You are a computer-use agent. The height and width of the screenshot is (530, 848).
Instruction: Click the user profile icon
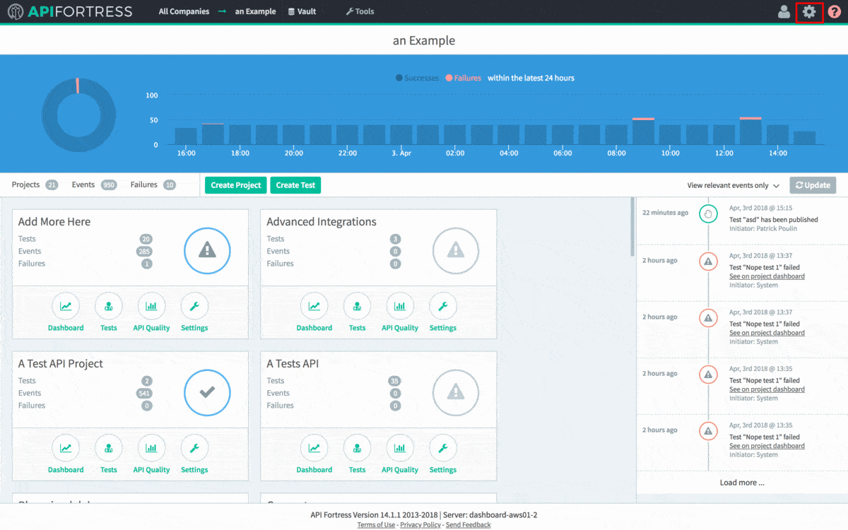click(784, 12)
